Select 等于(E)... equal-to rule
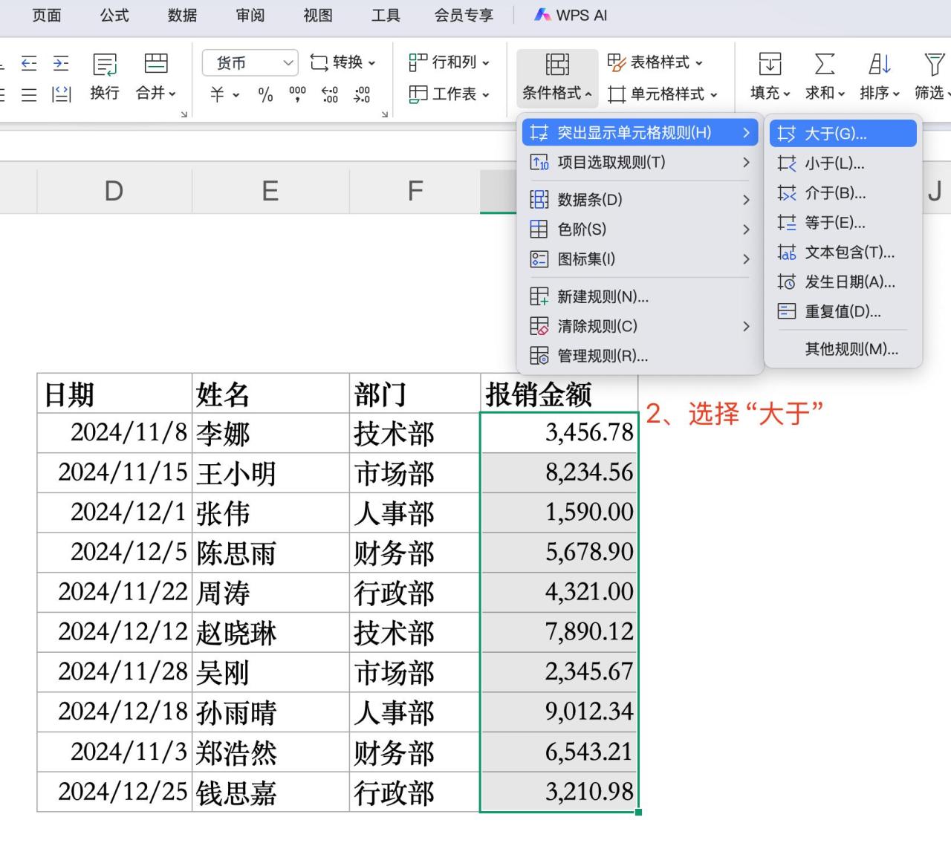The height and width of the screenshot is (843, 951). [843, 223]
